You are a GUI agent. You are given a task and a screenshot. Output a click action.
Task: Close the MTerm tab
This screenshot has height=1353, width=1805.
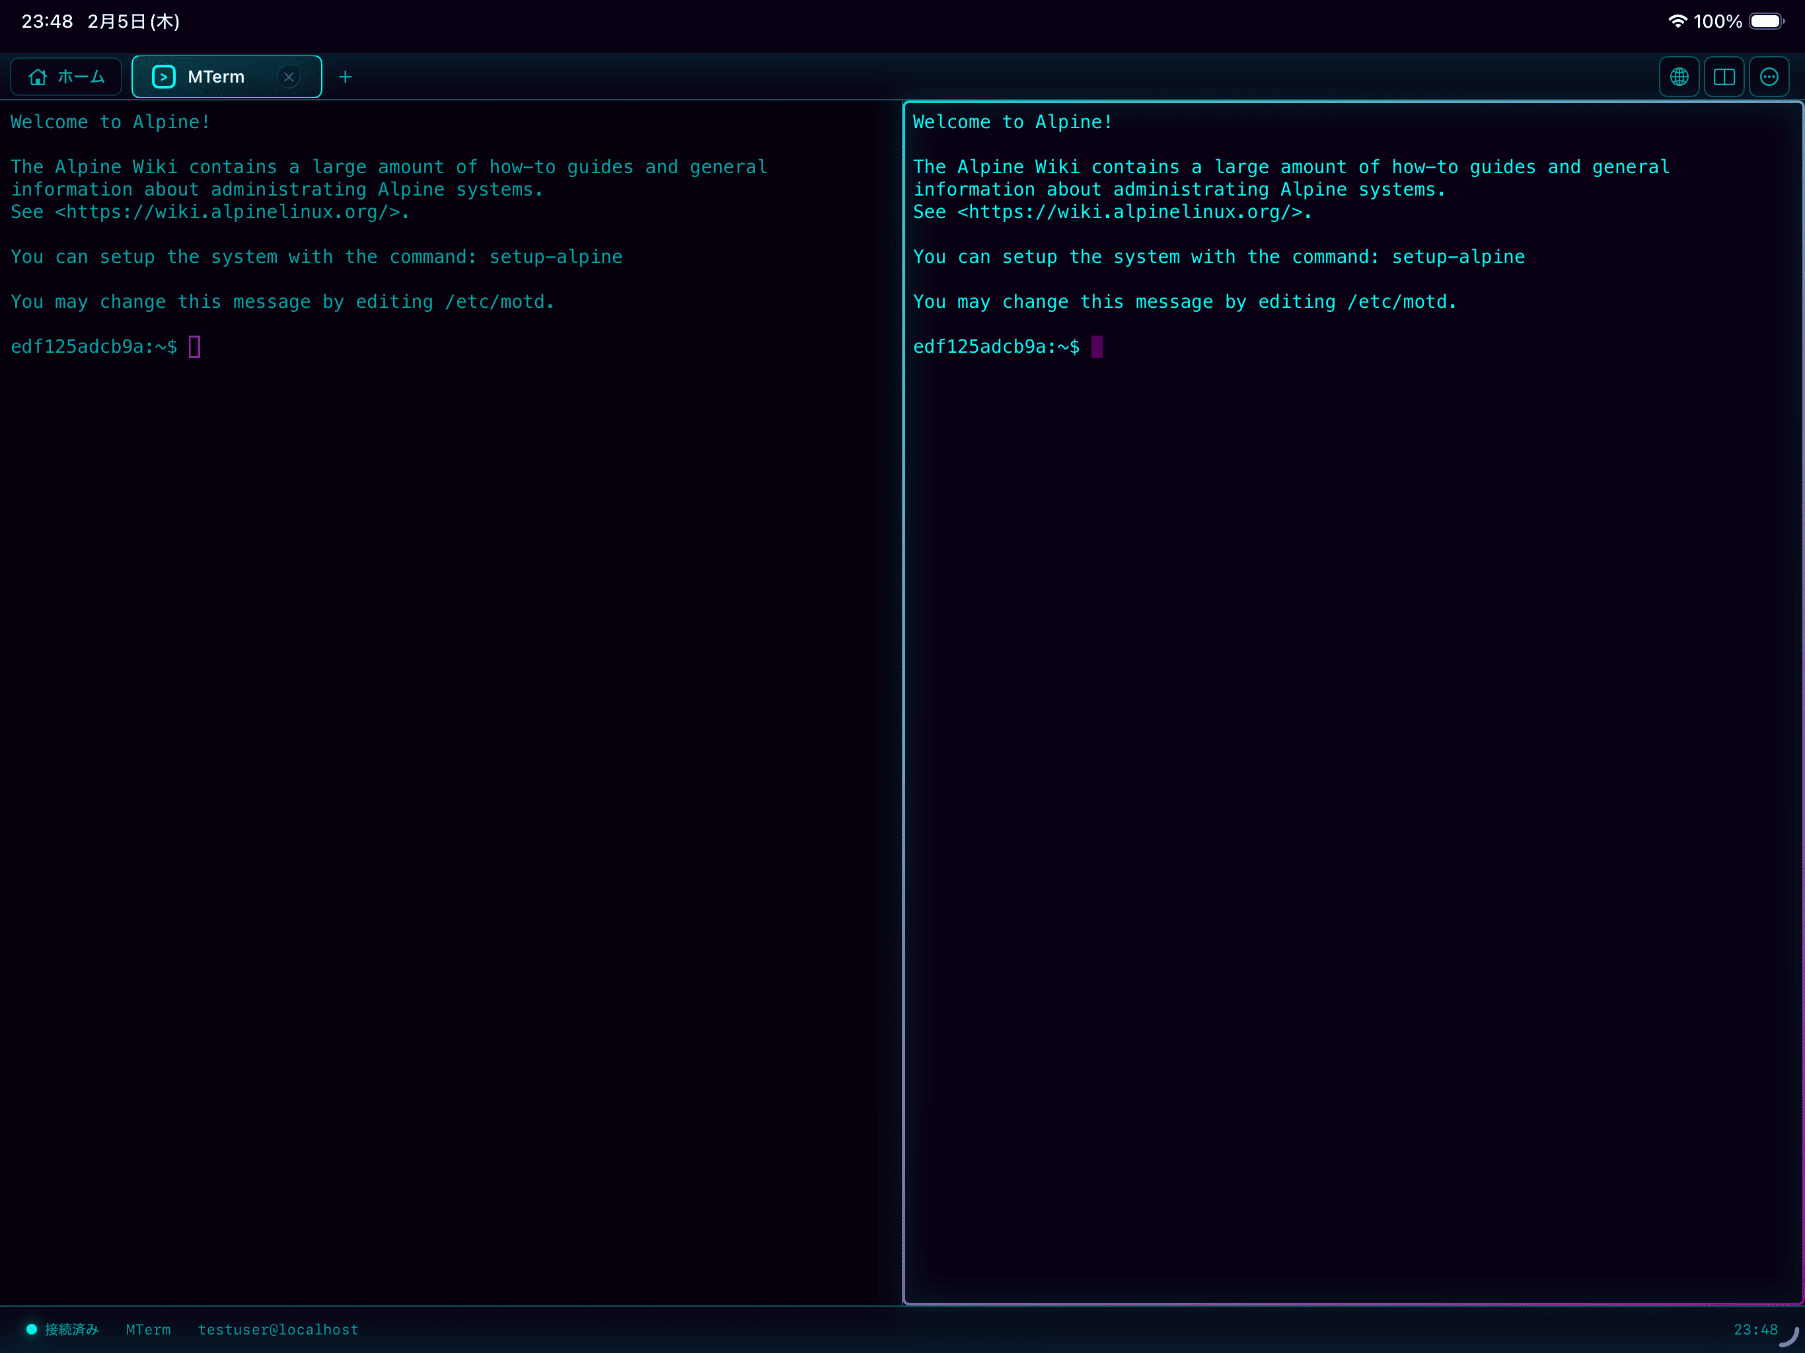pyautogui.click(x=289, y=77)
